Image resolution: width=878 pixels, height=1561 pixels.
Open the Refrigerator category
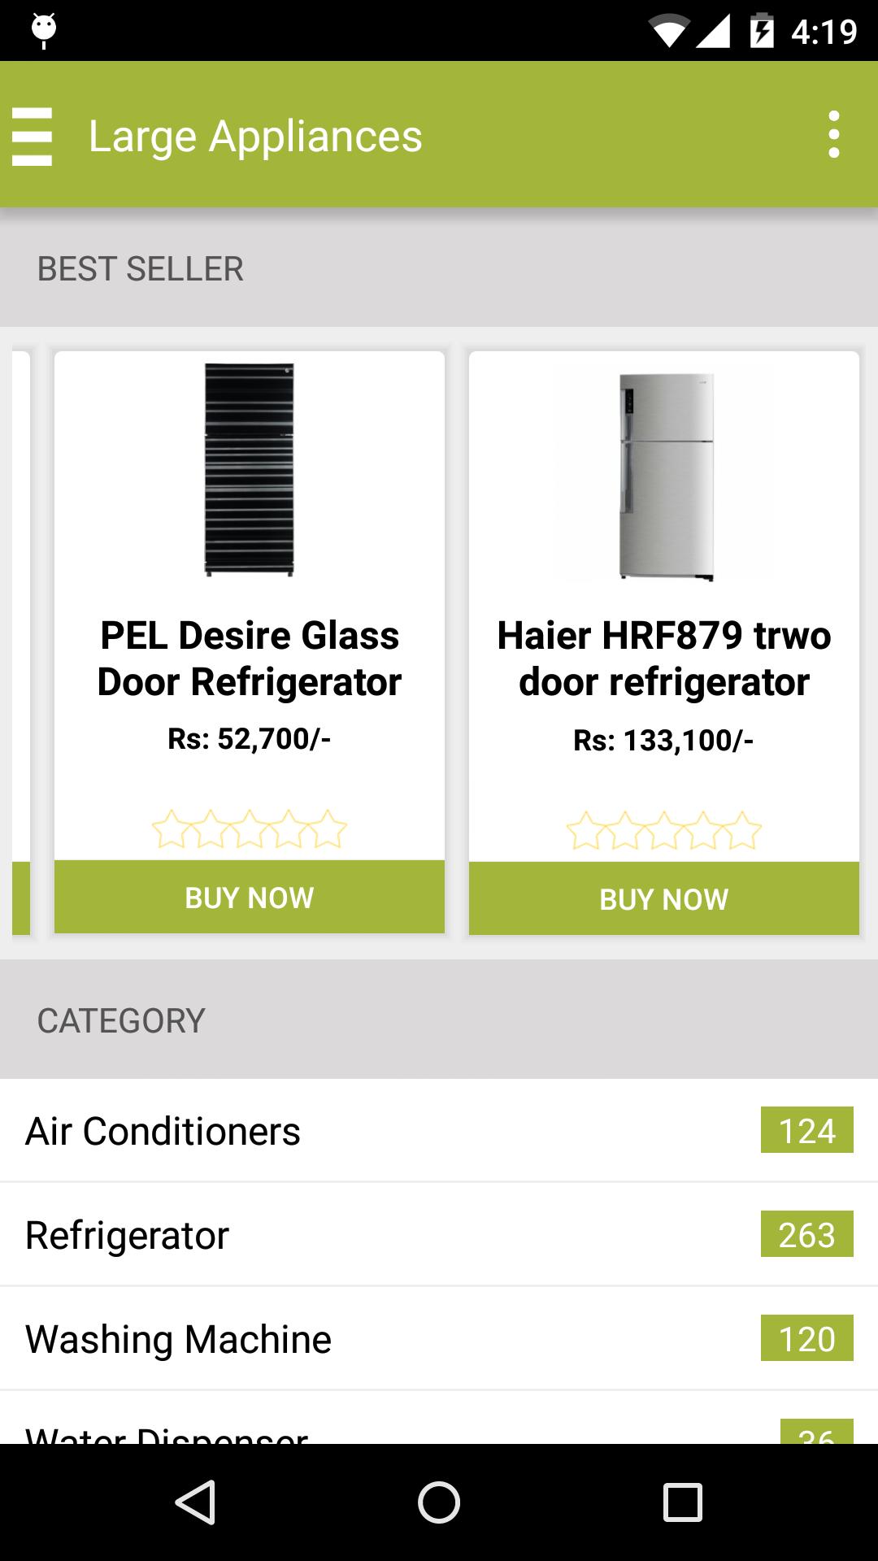325,1234
